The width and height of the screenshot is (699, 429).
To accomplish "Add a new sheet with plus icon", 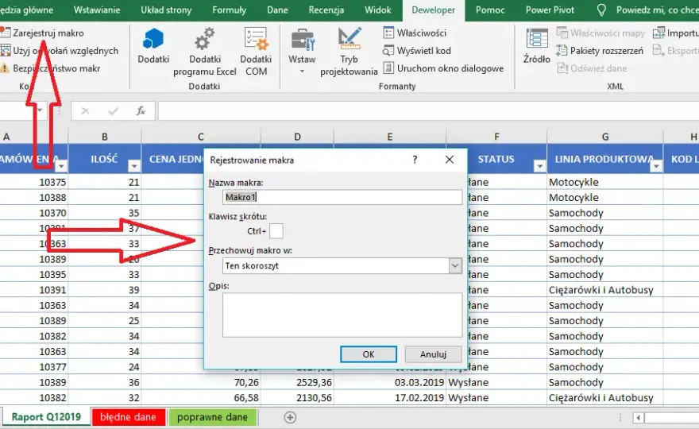I will click(x=290, y=417).
